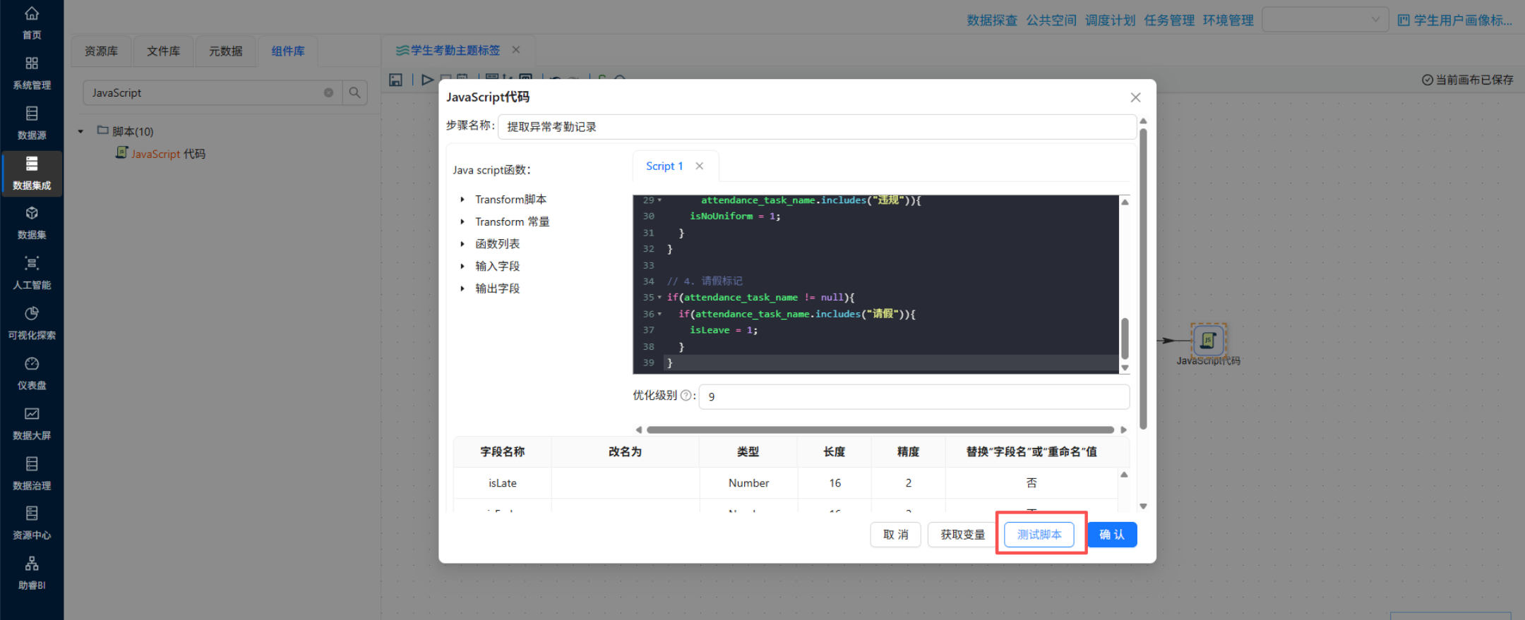Select the Script 1 tab
The width and height of the screenshot is (1525, 620).
pos(664,166)
